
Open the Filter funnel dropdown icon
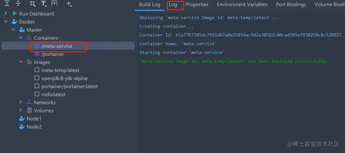tap(43, 3)
